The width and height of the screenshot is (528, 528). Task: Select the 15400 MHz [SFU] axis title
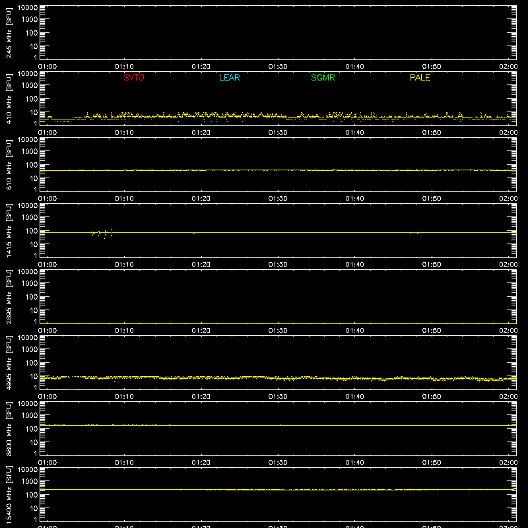[9, 494]
